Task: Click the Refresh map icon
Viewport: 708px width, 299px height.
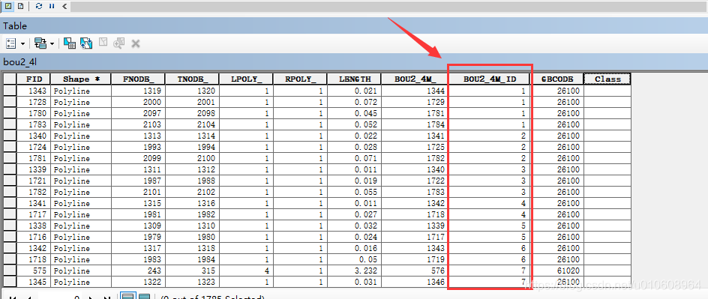Action: tap(39, 6)
